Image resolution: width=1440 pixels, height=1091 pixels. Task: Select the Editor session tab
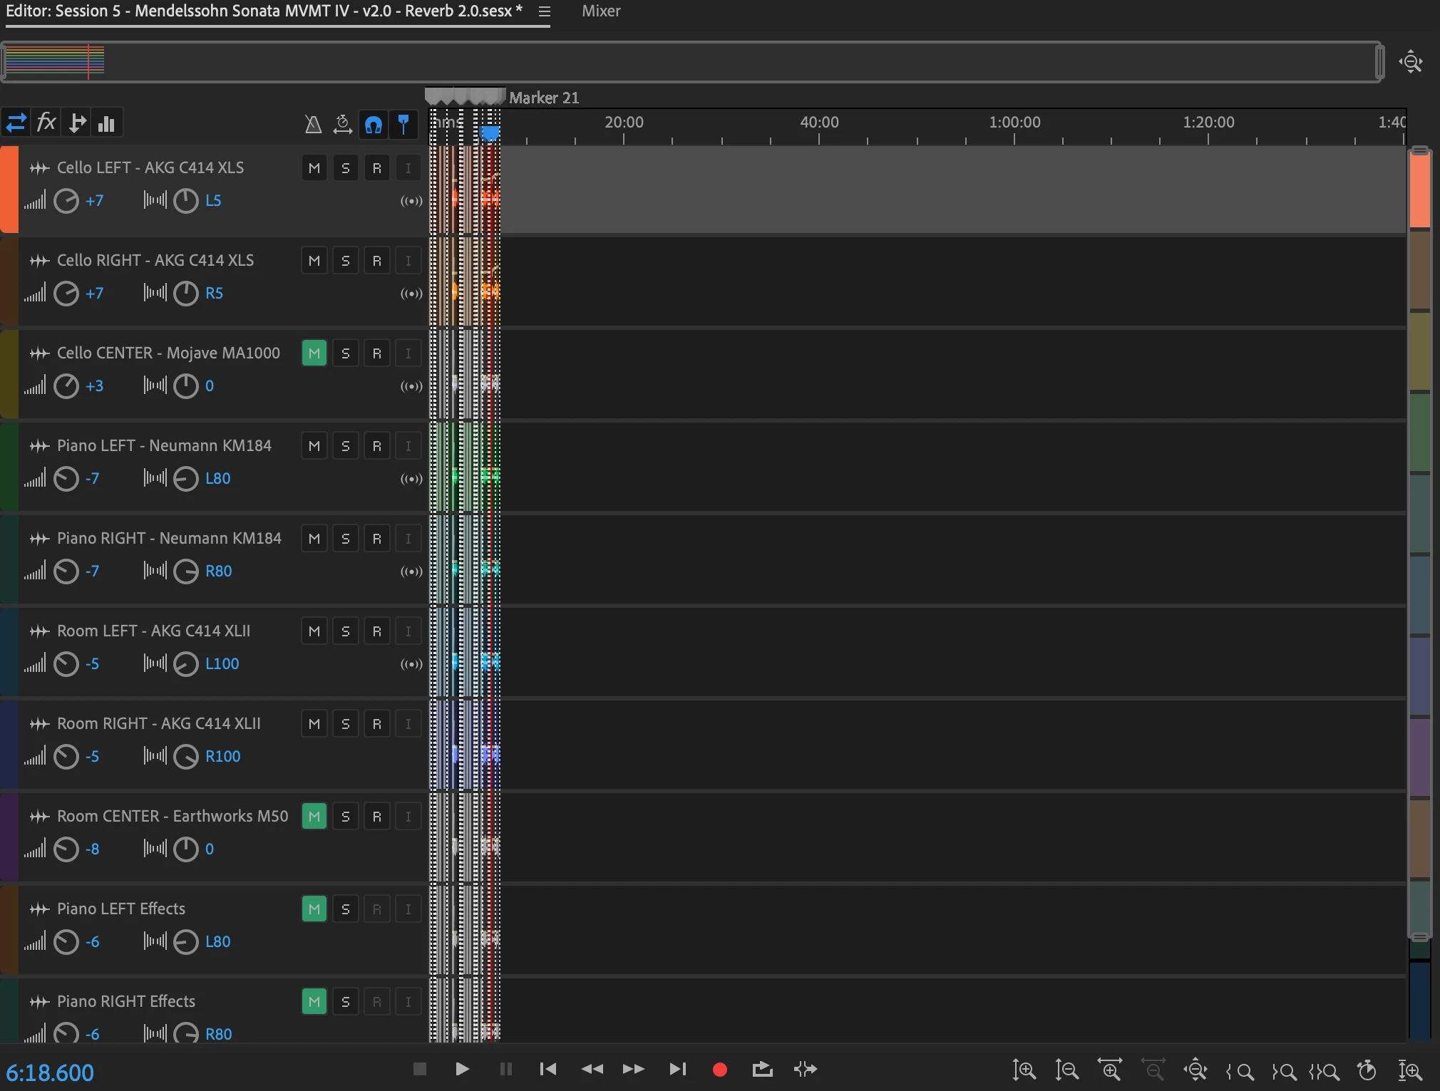tap(264, 11)
